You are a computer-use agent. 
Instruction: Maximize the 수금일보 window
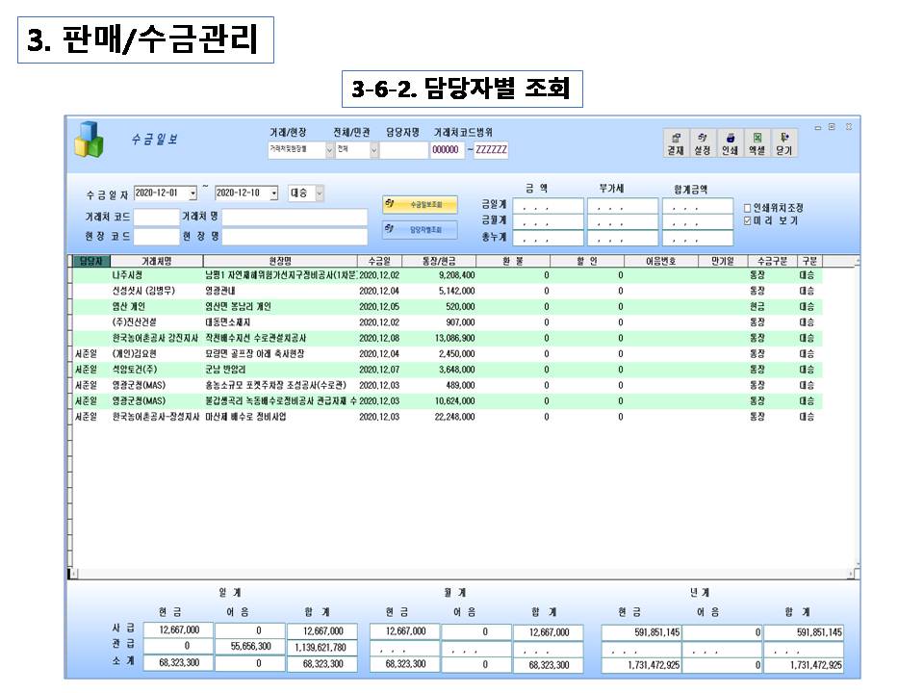832,127
